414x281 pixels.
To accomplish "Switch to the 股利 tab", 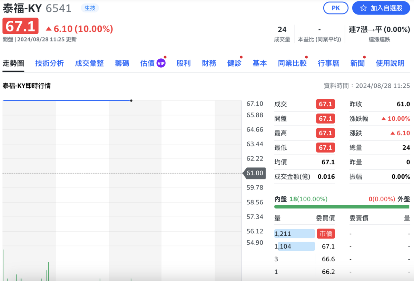I will (184, 63).
